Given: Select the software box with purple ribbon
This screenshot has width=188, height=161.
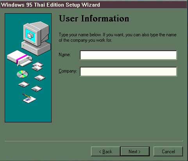Looking at the screenshot, I should coord(20,58).
